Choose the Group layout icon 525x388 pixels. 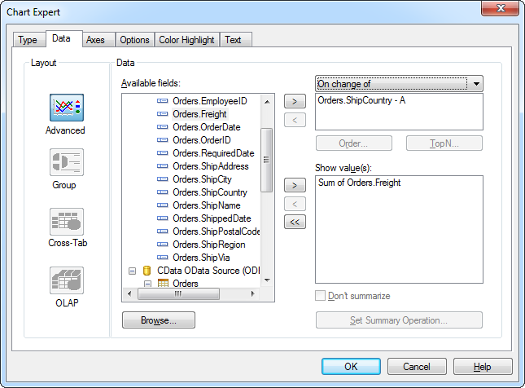67,163
